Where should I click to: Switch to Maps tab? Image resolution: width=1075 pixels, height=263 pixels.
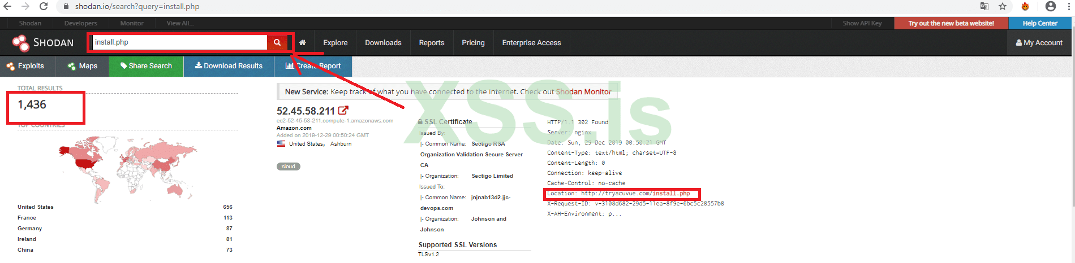pos(83,66)
